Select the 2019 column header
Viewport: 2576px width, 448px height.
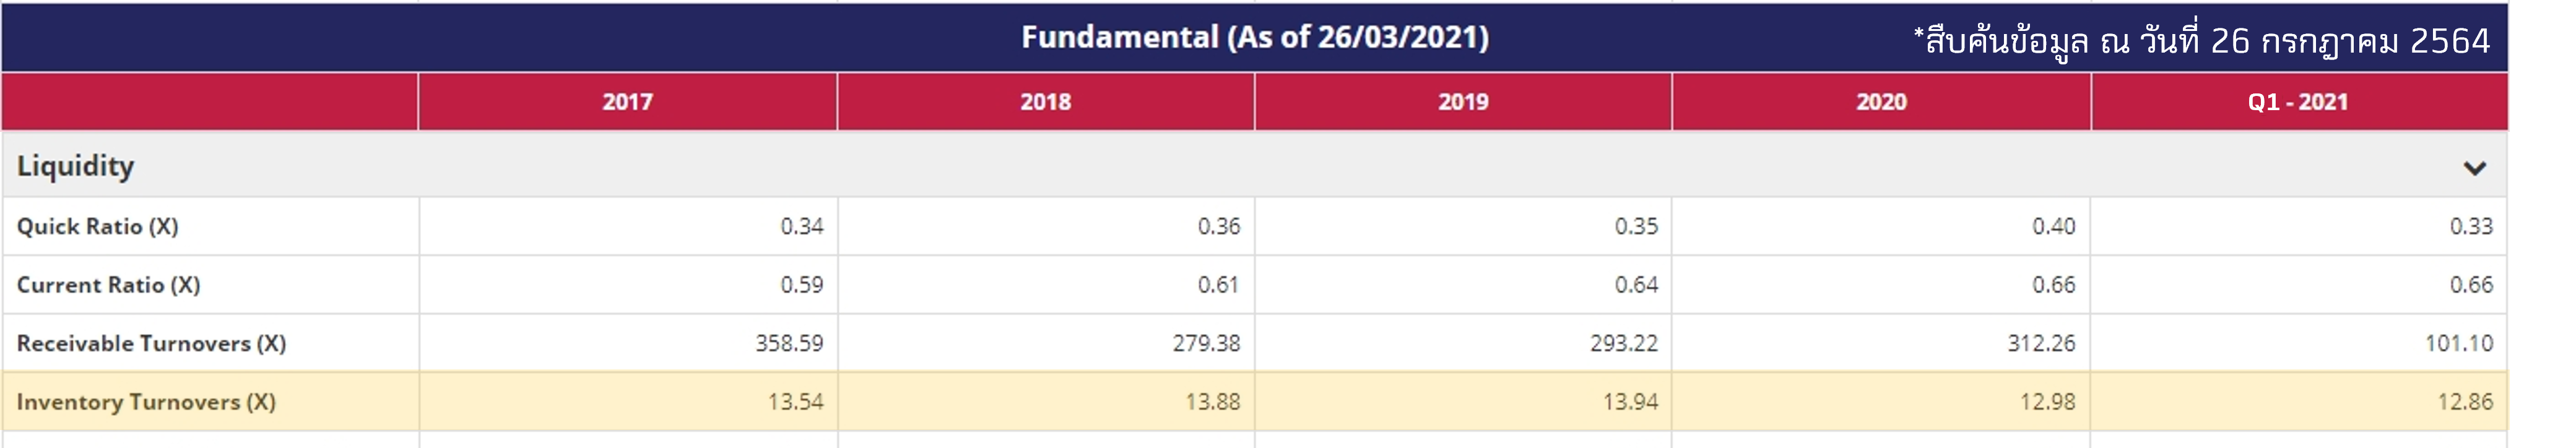click(x=1463, y=102)
